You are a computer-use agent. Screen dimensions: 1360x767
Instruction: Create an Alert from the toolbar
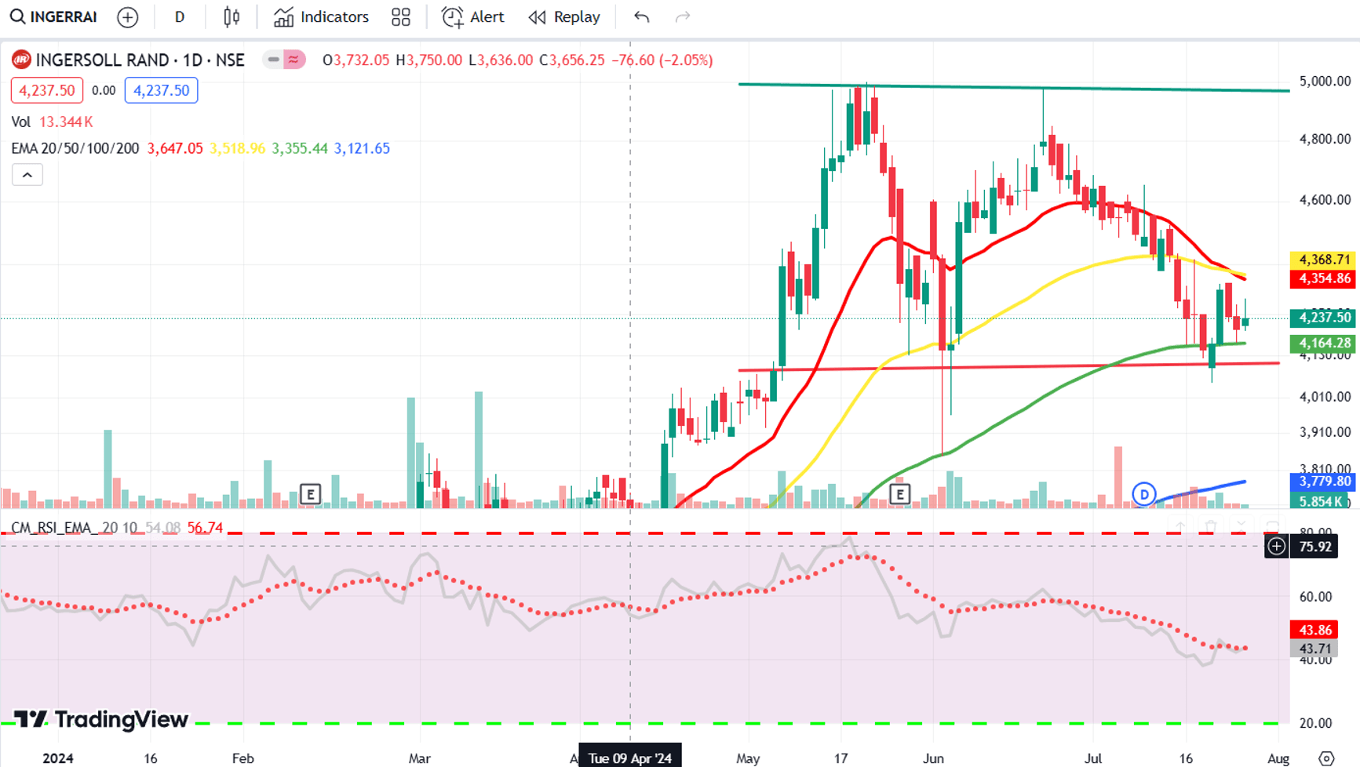[x=473, y=17]
